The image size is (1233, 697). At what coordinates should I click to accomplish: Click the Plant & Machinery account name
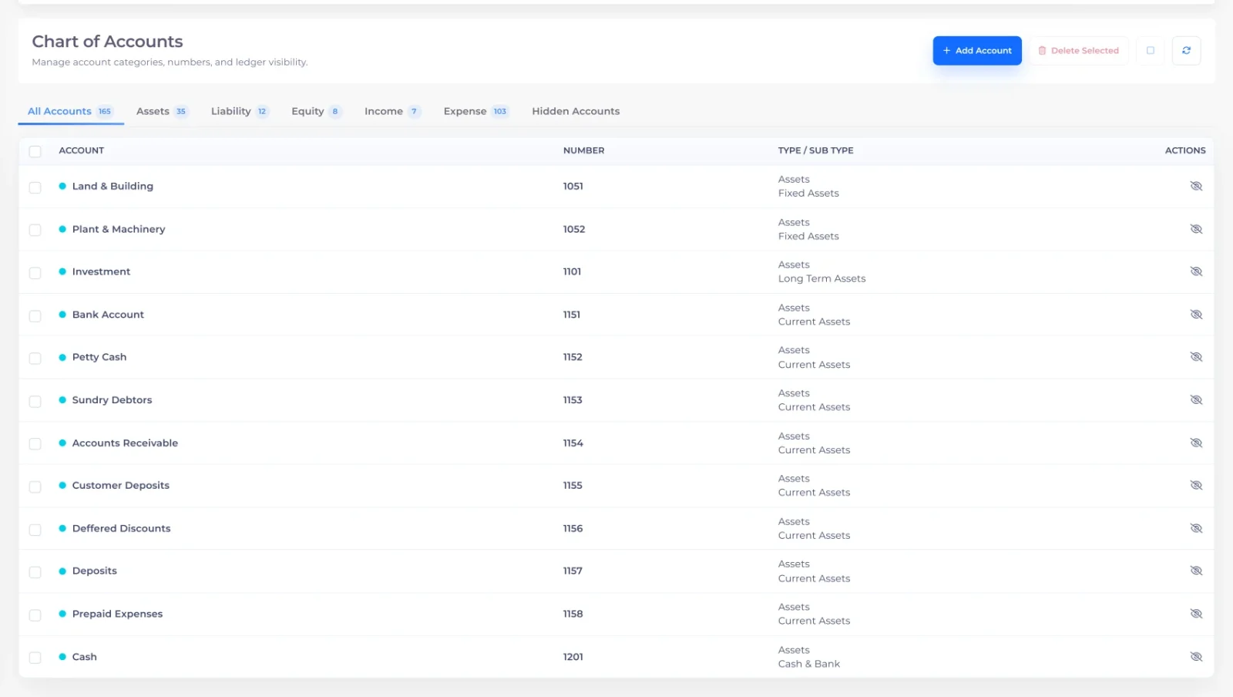[119, 229]
